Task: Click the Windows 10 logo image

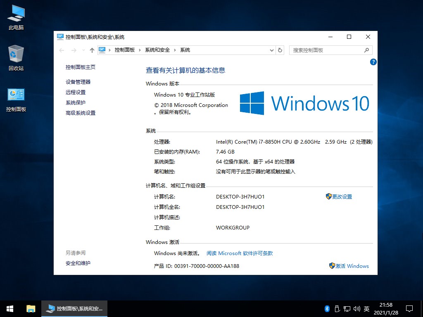Action: tap(304, 103)
